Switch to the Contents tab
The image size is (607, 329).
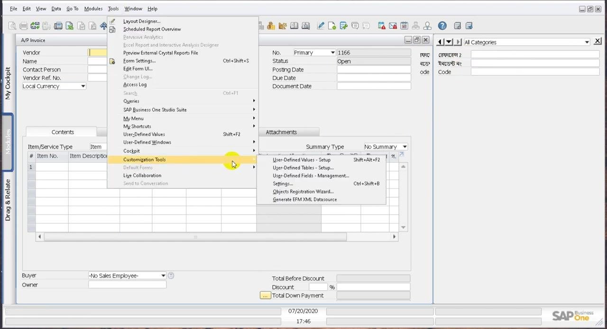63,132
